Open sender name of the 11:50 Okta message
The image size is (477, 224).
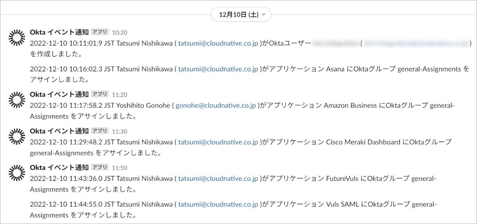click(x=59, y=167)
